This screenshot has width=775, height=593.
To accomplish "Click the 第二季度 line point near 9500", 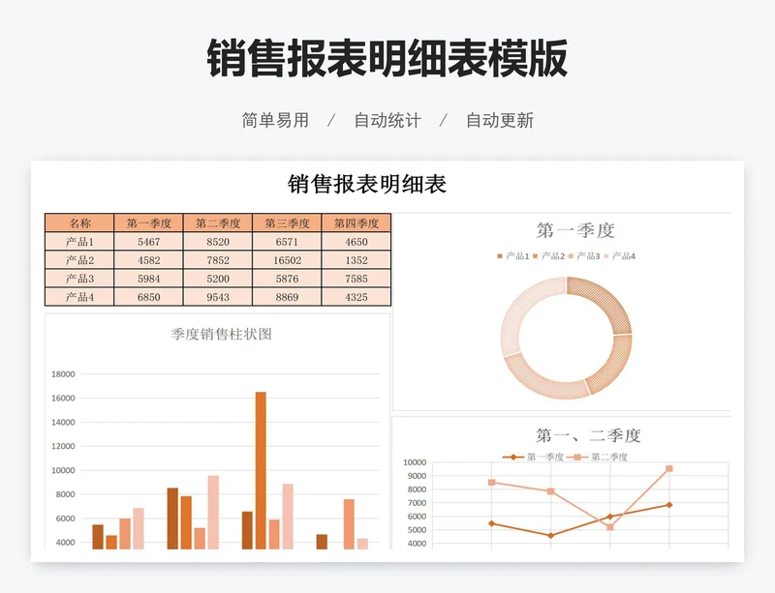I will tap(669, 468).
